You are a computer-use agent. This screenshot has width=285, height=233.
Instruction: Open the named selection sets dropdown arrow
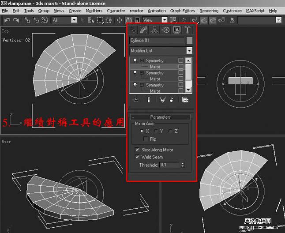pos(279,20)
